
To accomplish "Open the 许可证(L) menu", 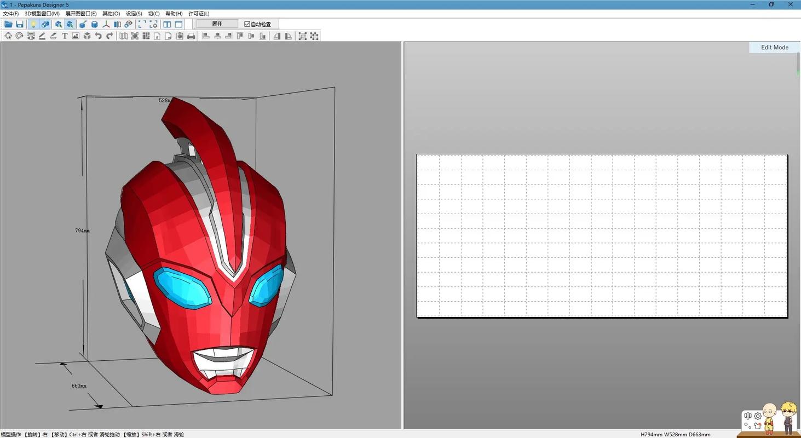I will (199, 14).
